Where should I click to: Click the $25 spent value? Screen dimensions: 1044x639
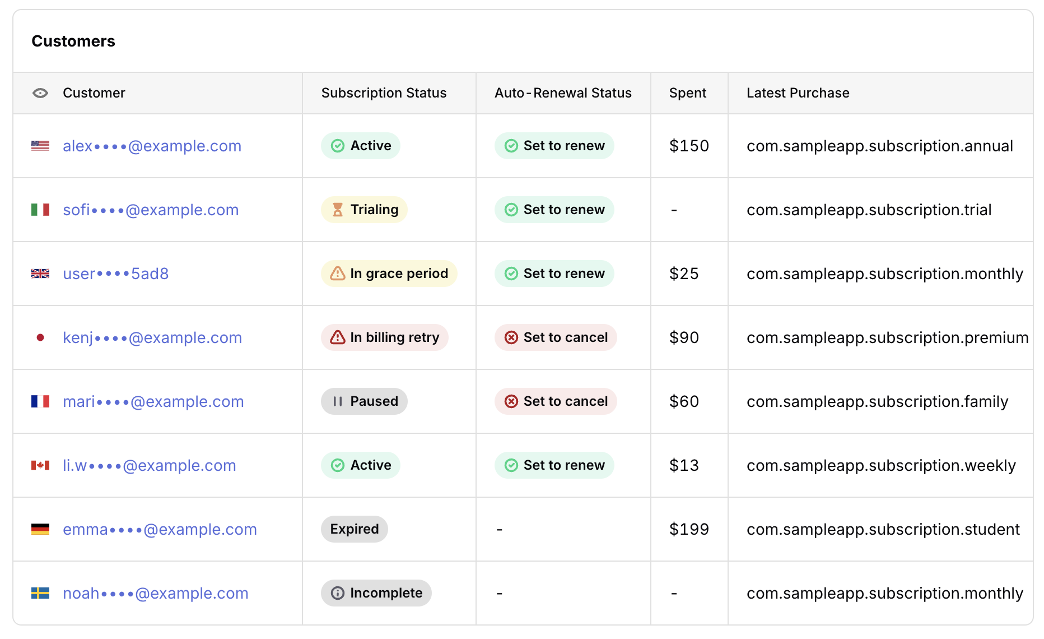pyautogui.click(x=684, y=274)
